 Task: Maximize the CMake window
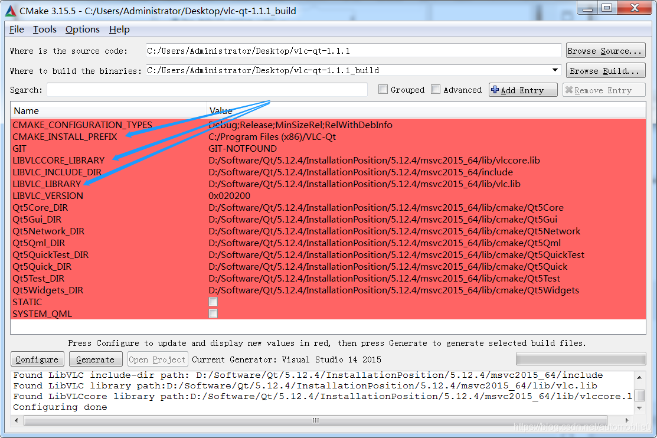(x=607, y=8)
